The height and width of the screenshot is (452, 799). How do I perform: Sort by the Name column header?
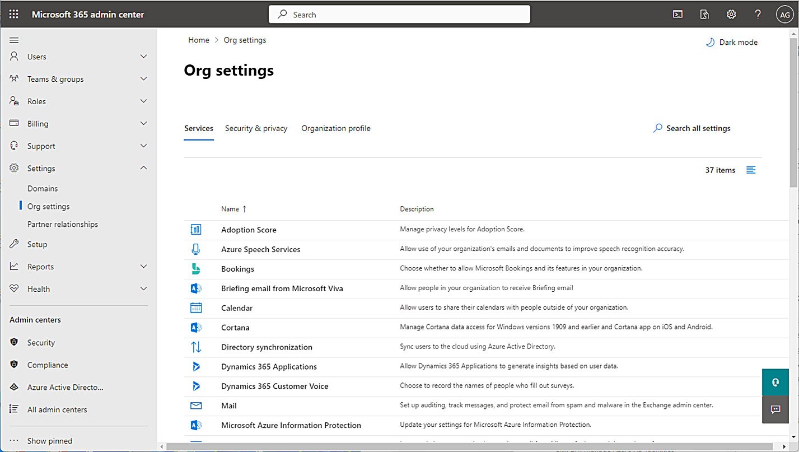(233, 209)
